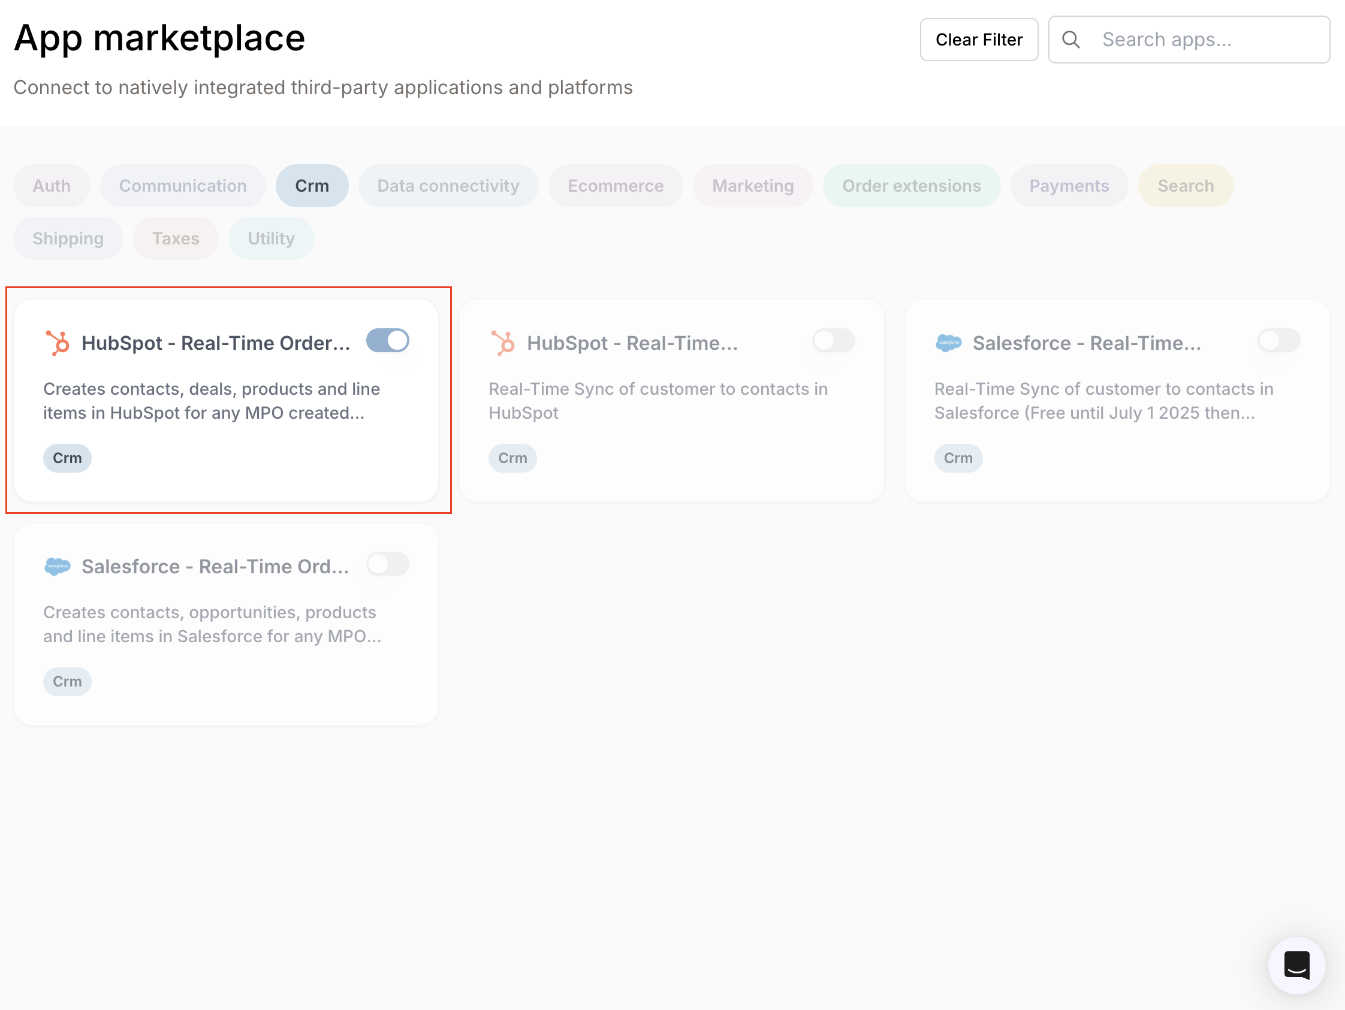Disable the HubSpot Real-Time Order integration
This screenshot has width=1345, height=1010.
point(388,341)
